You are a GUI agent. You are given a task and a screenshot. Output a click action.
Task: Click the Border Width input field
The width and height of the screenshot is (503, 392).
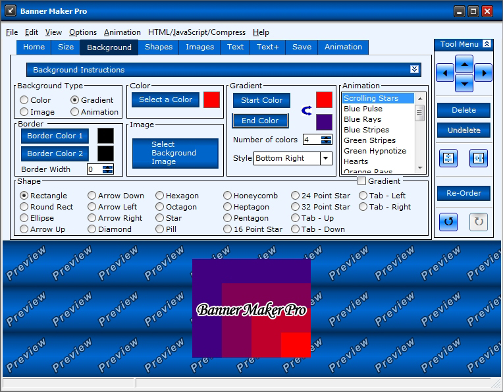click(x=95, y=169)
